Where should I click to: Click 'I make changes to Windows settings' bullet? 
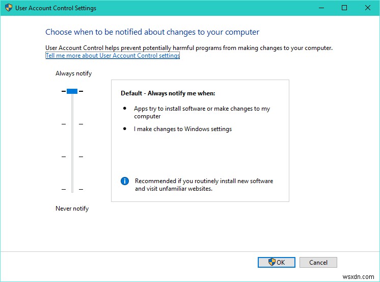(x=183, y=129)
